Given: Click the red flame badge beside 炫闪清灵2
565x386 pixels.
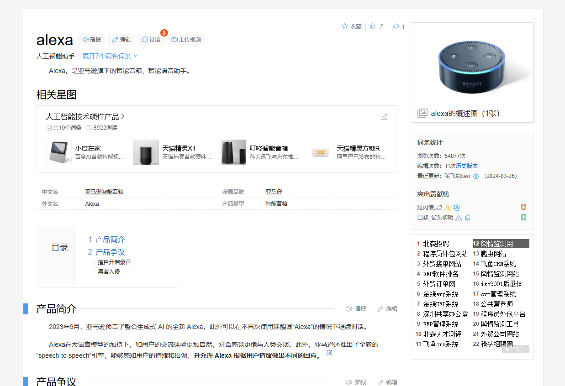Looking at the screenshot, I should coord(523,207).
